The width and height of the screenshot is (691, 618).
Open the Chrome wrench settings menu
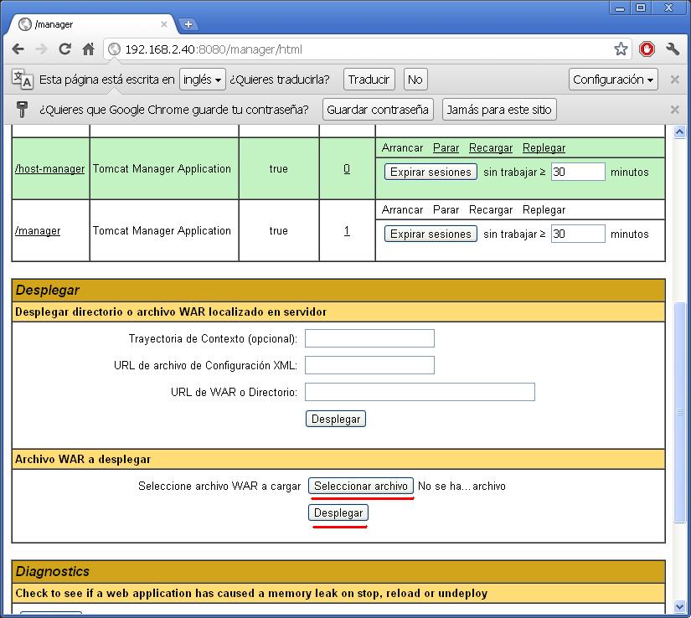click(x=673, y=49)
